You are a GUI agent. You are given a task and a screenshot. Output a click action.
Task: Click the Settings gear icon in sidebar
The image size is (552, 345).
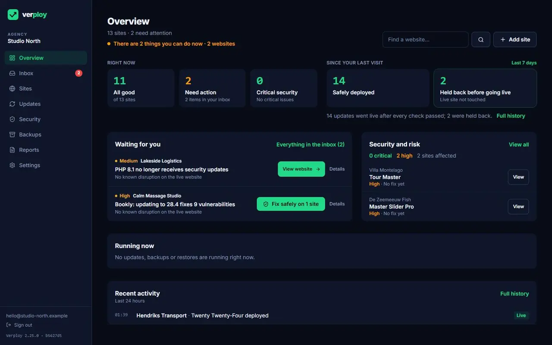click(x=12, y=165)
